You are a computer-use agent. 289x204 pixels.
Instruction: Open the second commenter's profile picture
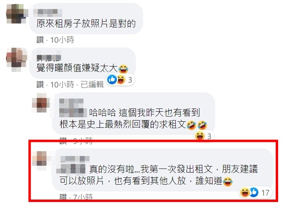click(x=16, y=59)
